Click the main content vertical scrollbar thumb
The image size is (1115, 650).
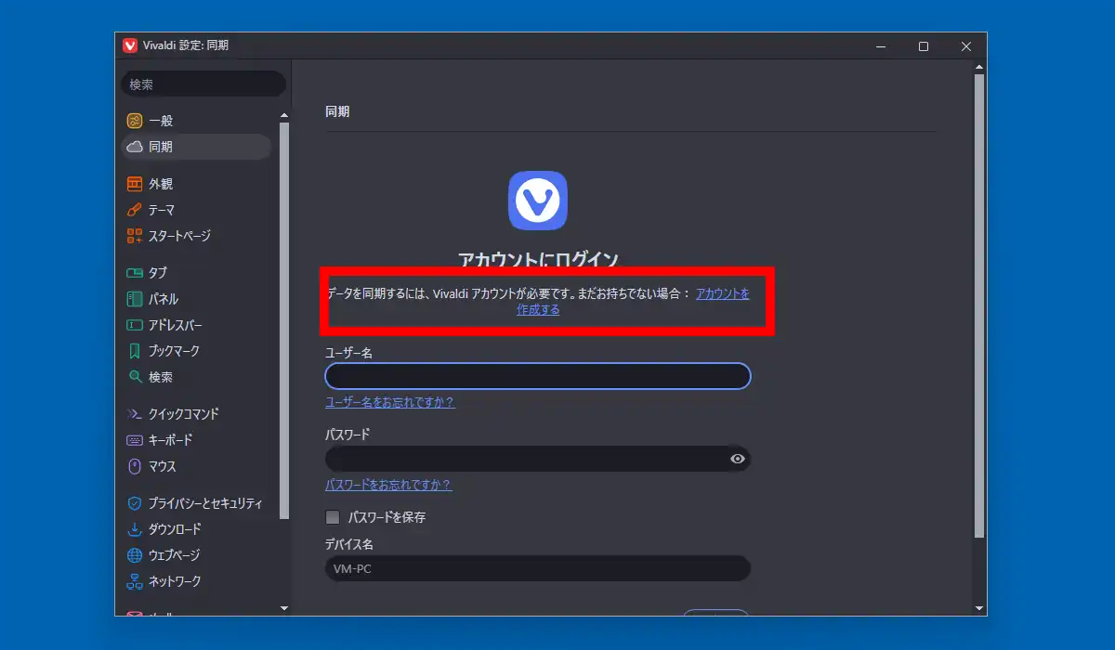pos(978,305)
